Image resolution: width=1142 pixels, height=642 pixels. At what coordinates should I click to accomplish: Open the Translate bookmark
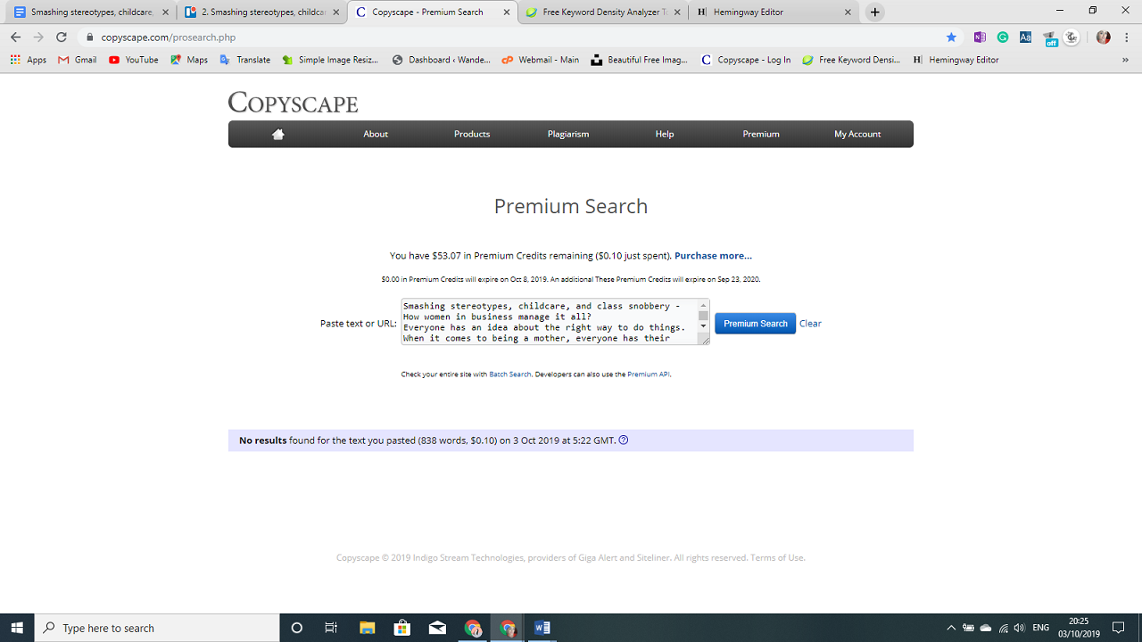(x=245, y=60)
